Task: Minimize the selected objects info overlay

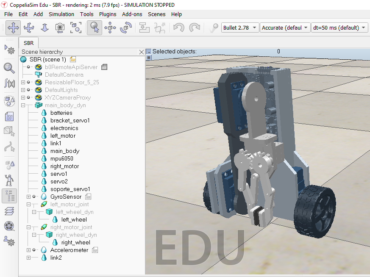Action: (148, 51)
